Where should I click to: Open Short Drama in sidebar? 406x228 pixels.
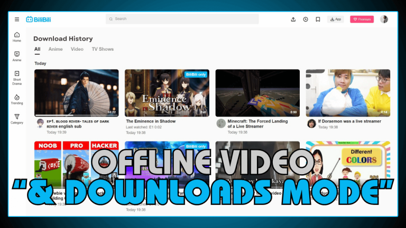pyautogui.click(x=17, y=77)
